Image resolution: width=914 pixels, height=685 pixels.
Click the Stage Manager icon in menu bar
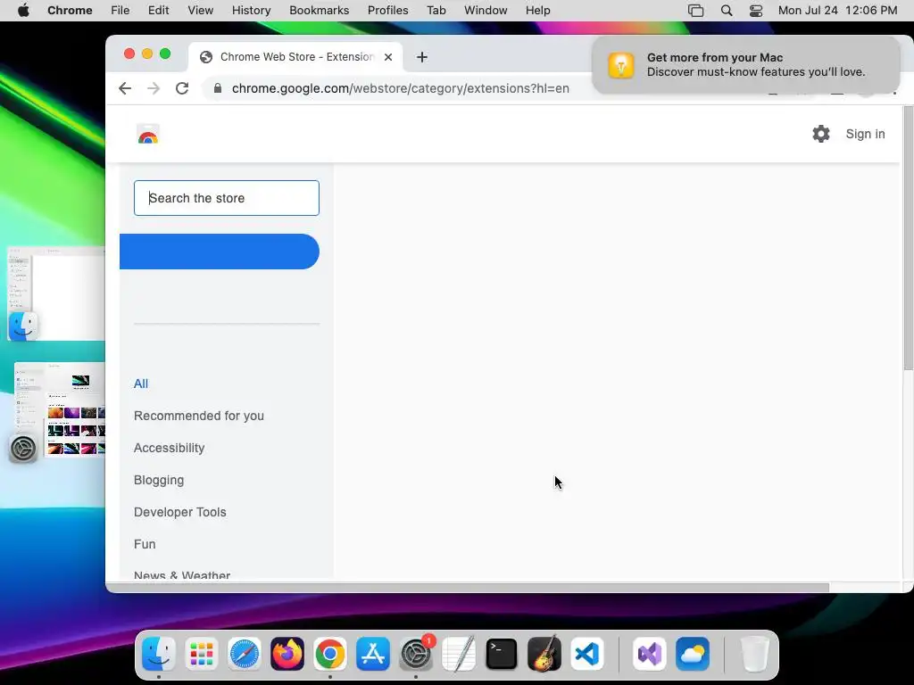coord(695,11)
